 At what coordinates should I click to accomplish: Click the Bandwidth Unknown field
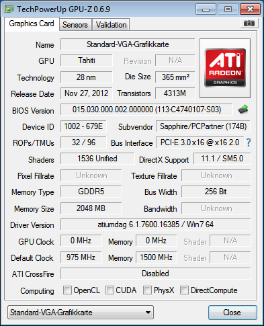[x=216, y=208]
